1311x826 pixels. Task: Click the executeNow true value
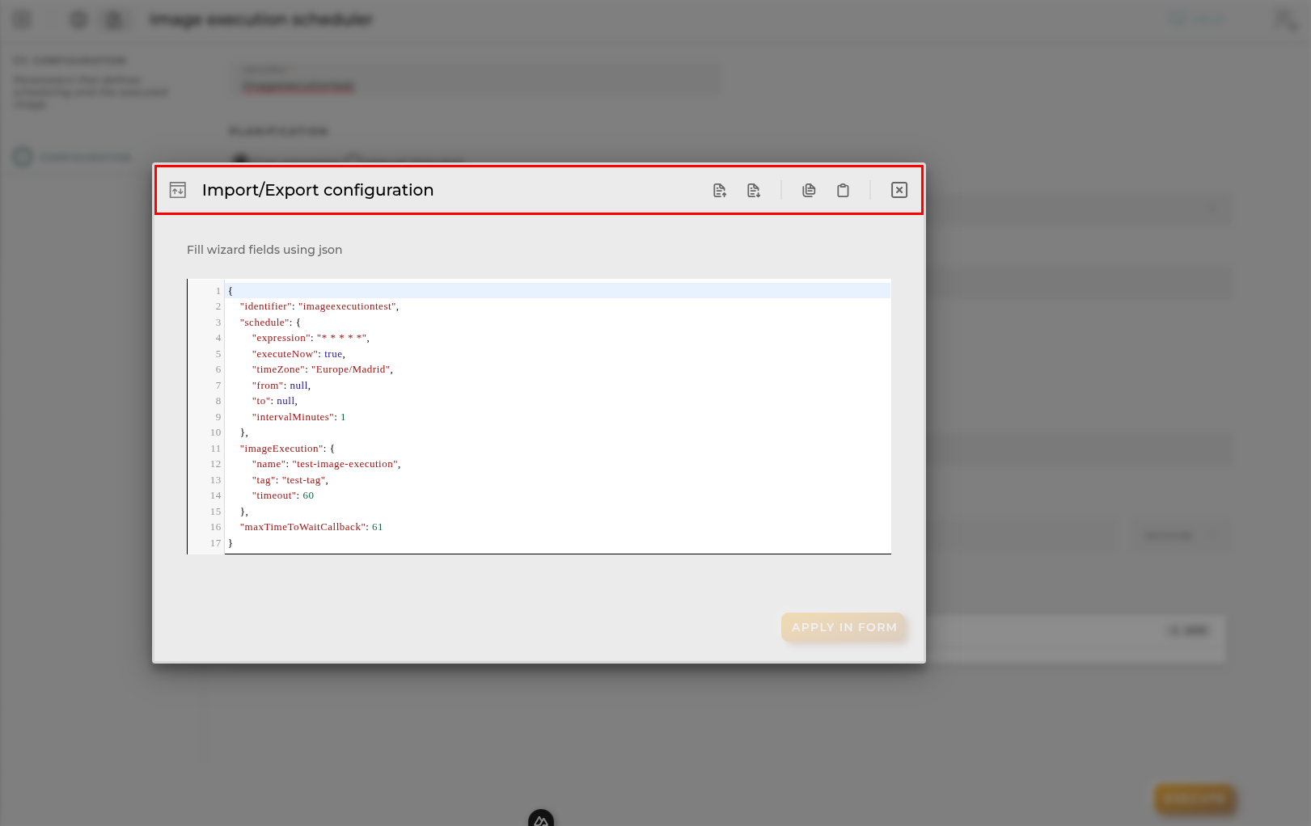coord(333,354)
